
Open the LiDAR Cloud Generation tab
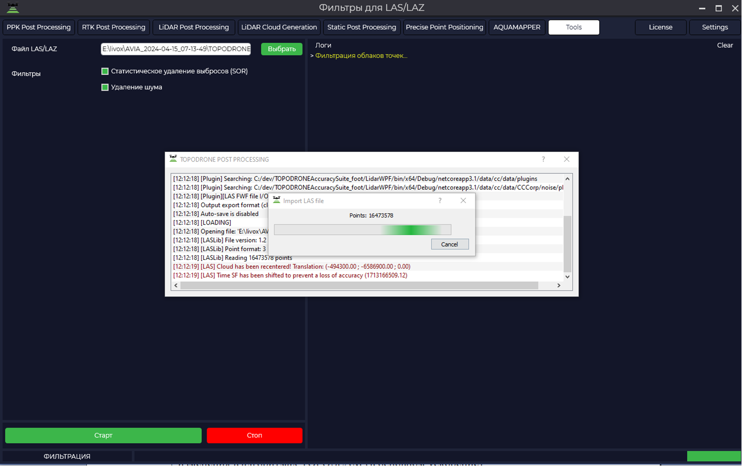[x=279, y=27]
